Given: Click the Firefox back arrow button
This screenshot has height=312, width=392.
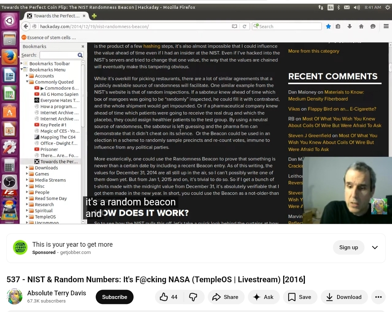Looking at the screenshot, I should coord(26,26).
